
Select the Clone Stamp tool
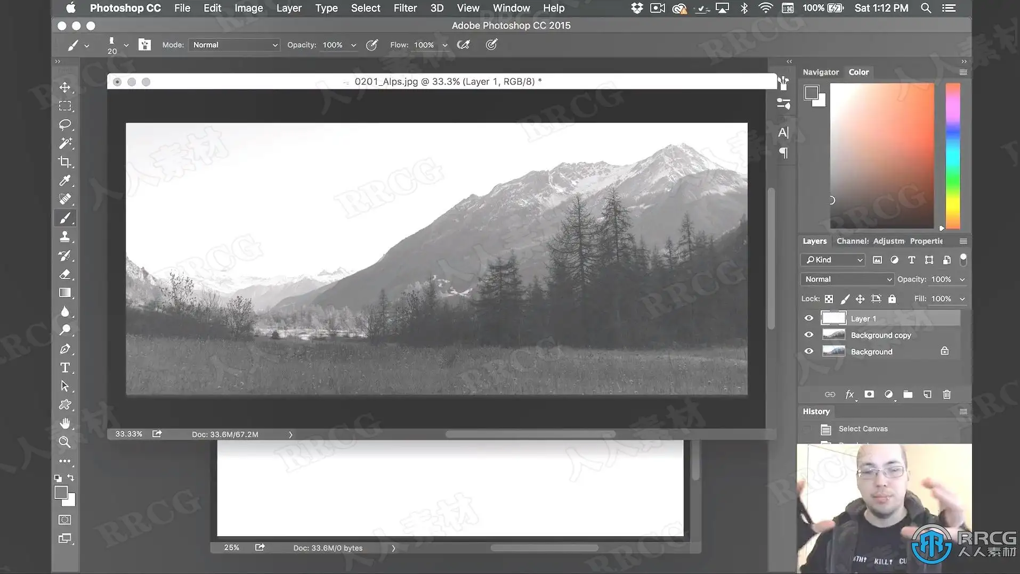coord(65,237)
